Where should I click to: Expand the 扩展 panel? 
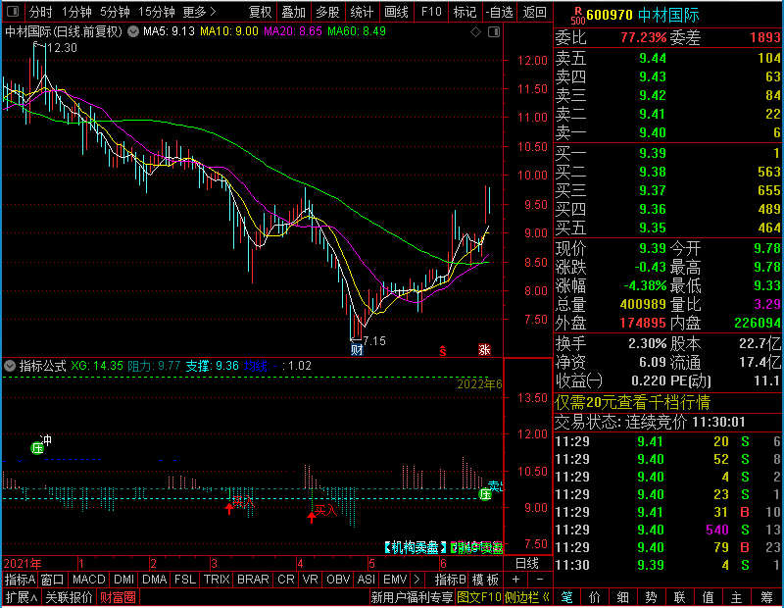click(21, 597)
